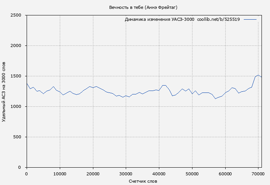Click the 70000 tick label on the X-axis

(x=258, y=174)
